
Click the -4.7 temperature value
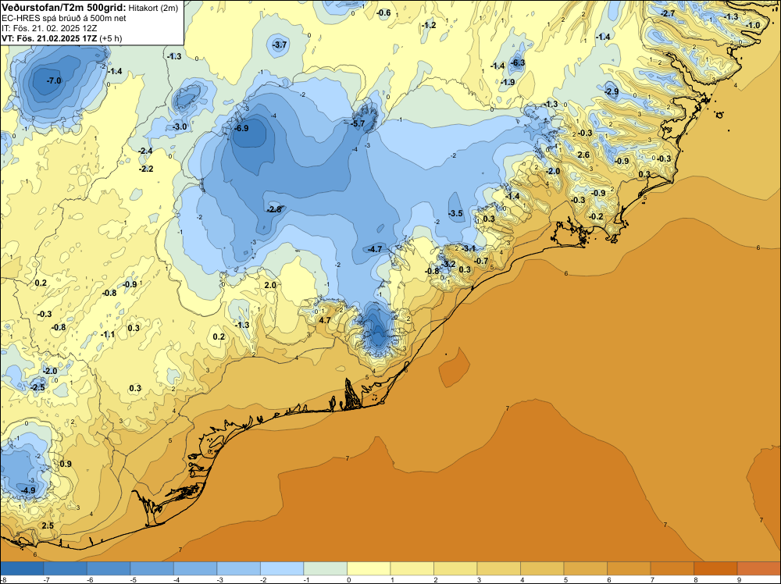click(x=375, y=249)
